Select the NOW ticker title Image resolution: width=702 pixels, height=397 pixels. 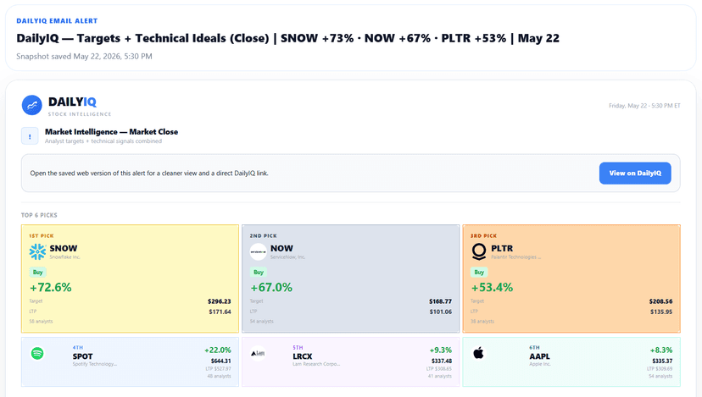[x=281, y=248]
